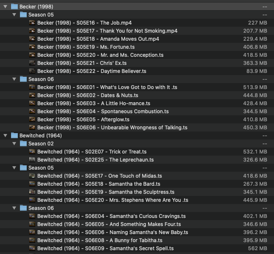274x254 pixels.
Task: Click thumbnail icon of Thank You for Not Smoking.mp4
Action: click(x=32, y=31)
